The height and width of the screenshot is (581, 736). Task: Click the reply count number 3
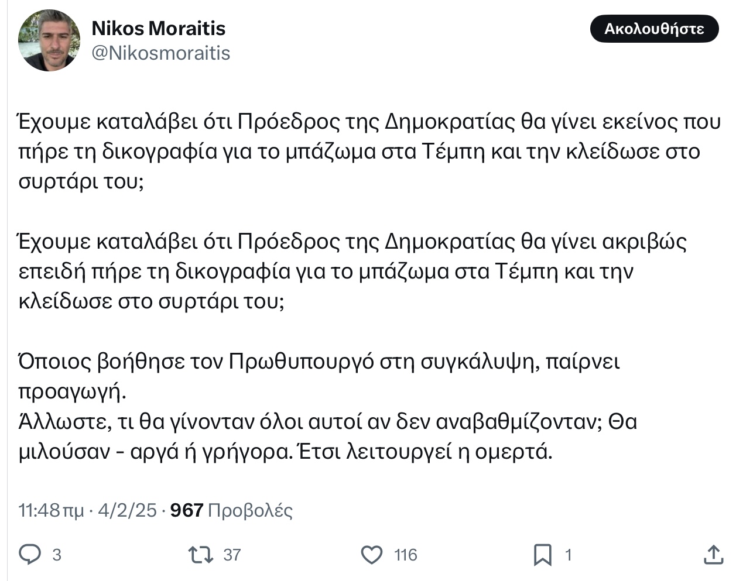(x=57, y=555)
